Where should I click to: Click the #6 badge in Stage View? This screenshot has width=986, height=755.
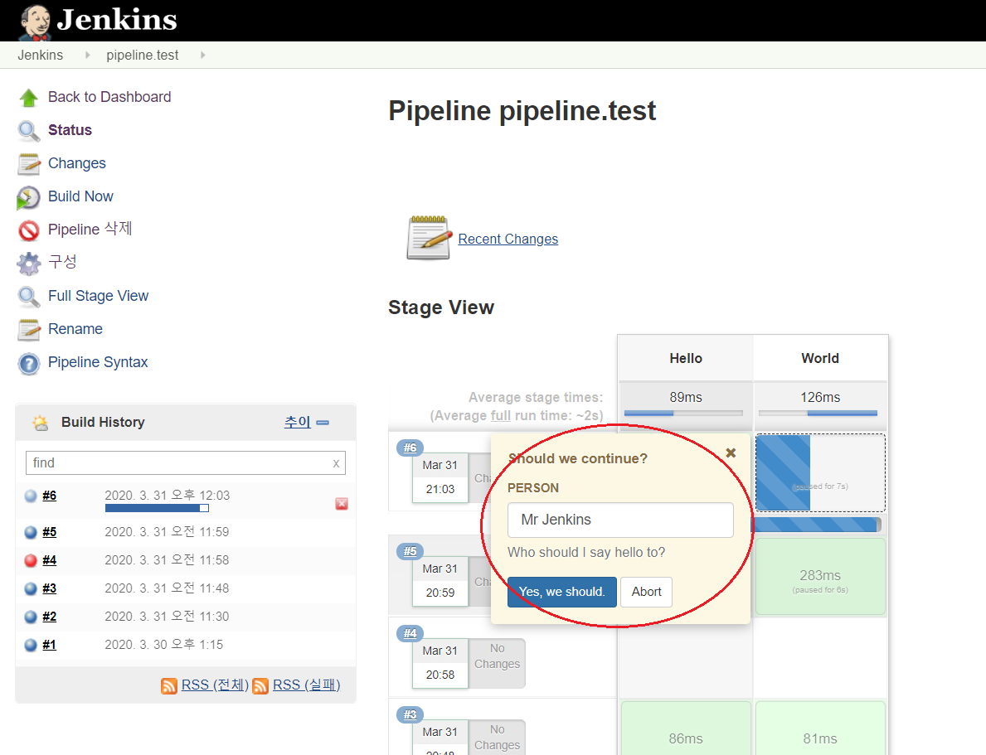coord(410,448)
